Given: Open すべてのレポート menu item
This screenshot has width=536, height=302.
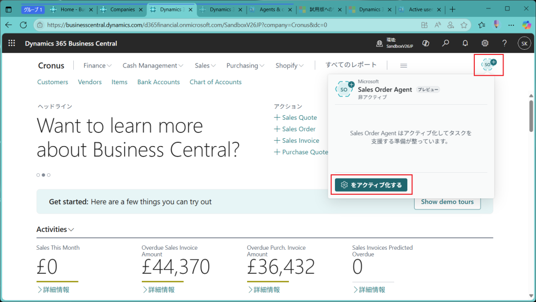Looking at the screenshot, I should [x=351, y=65].
